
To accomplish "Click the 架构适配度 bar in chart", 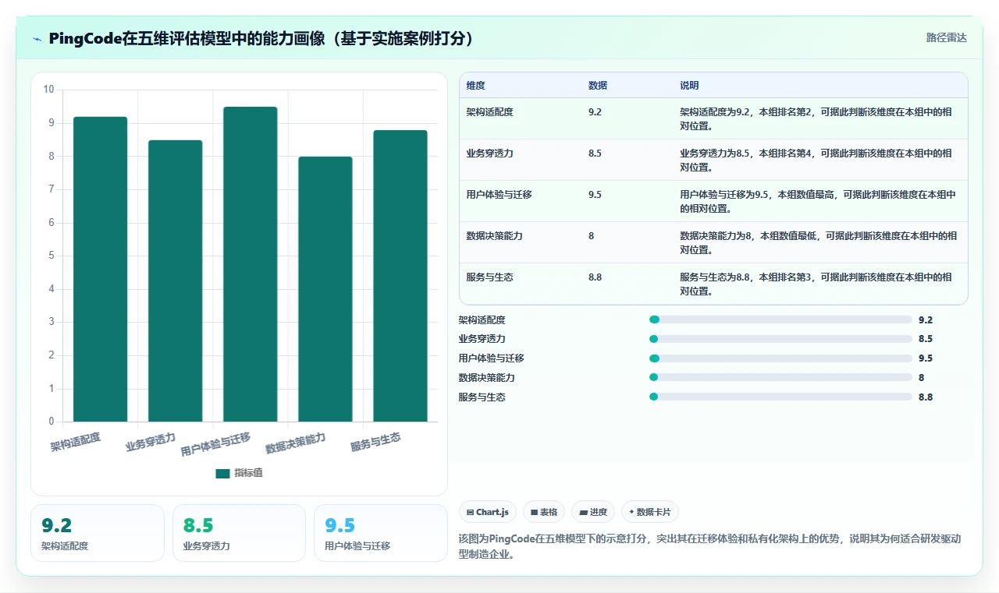I will point(100,270).
